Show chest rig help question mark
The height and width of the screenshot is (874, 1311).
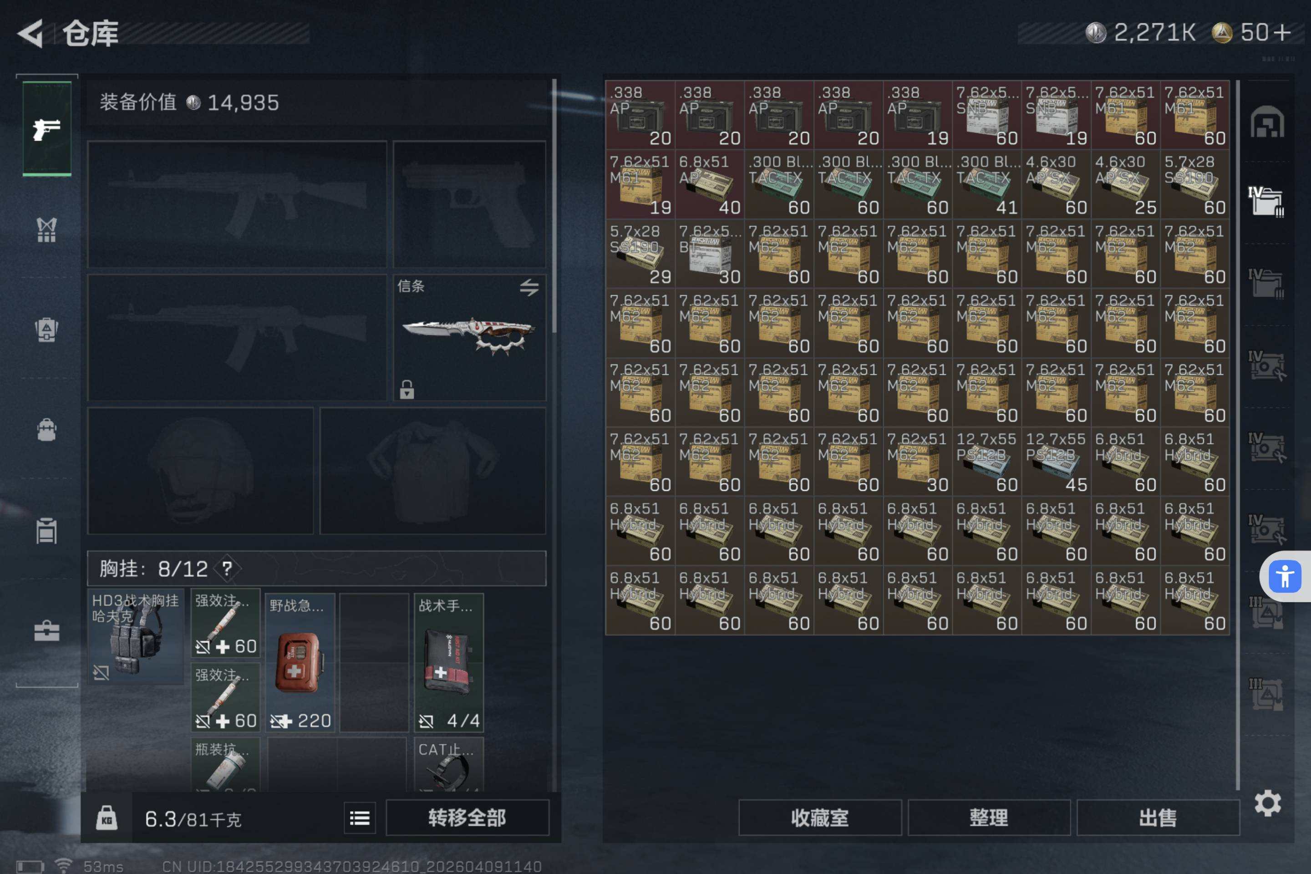pos(227,569)
